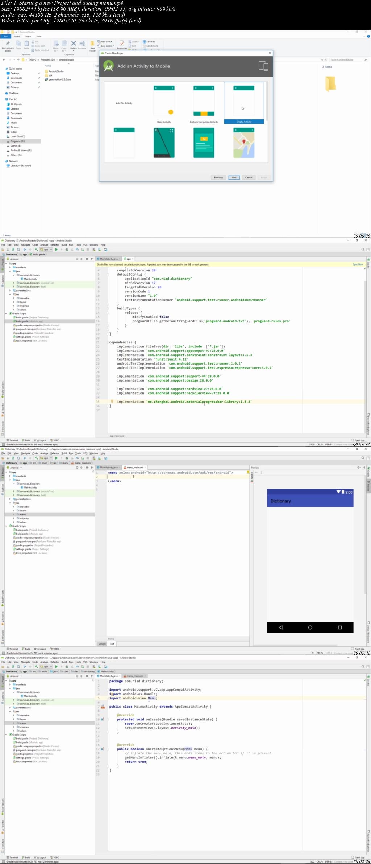Switch to menu_main.xml tab in MainActivity.java window

(134, 676)
